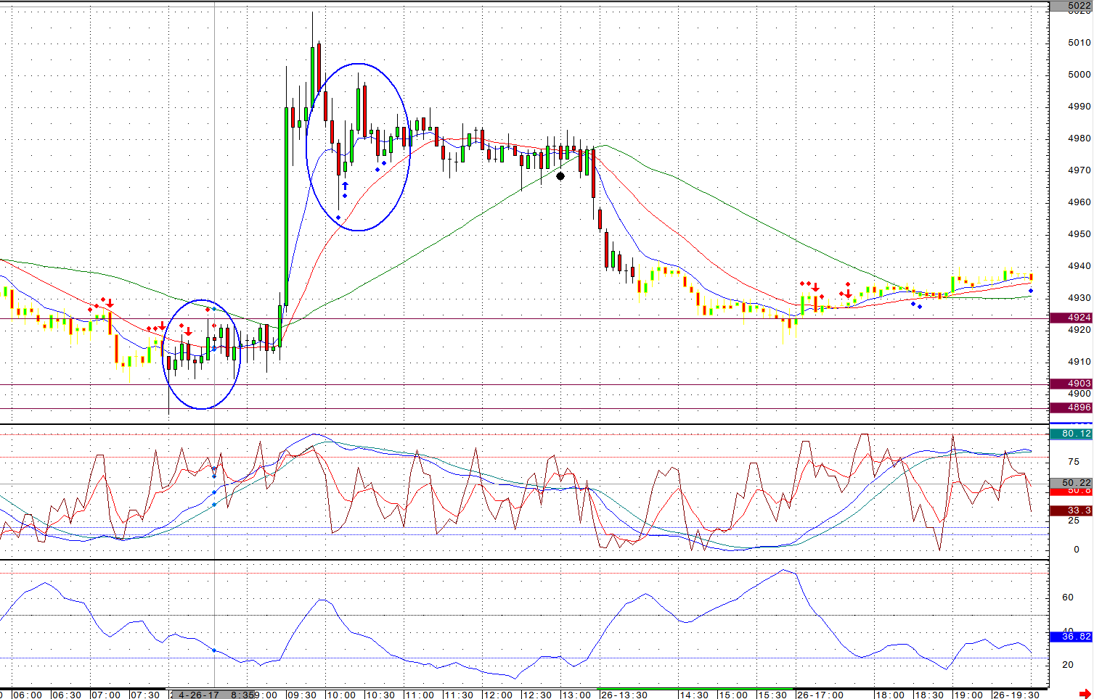Select the highlighted 8:35 cursor time label
The width and height of the screenshot is (1094, 699).
pyautogui.click(x=242, y=695)
